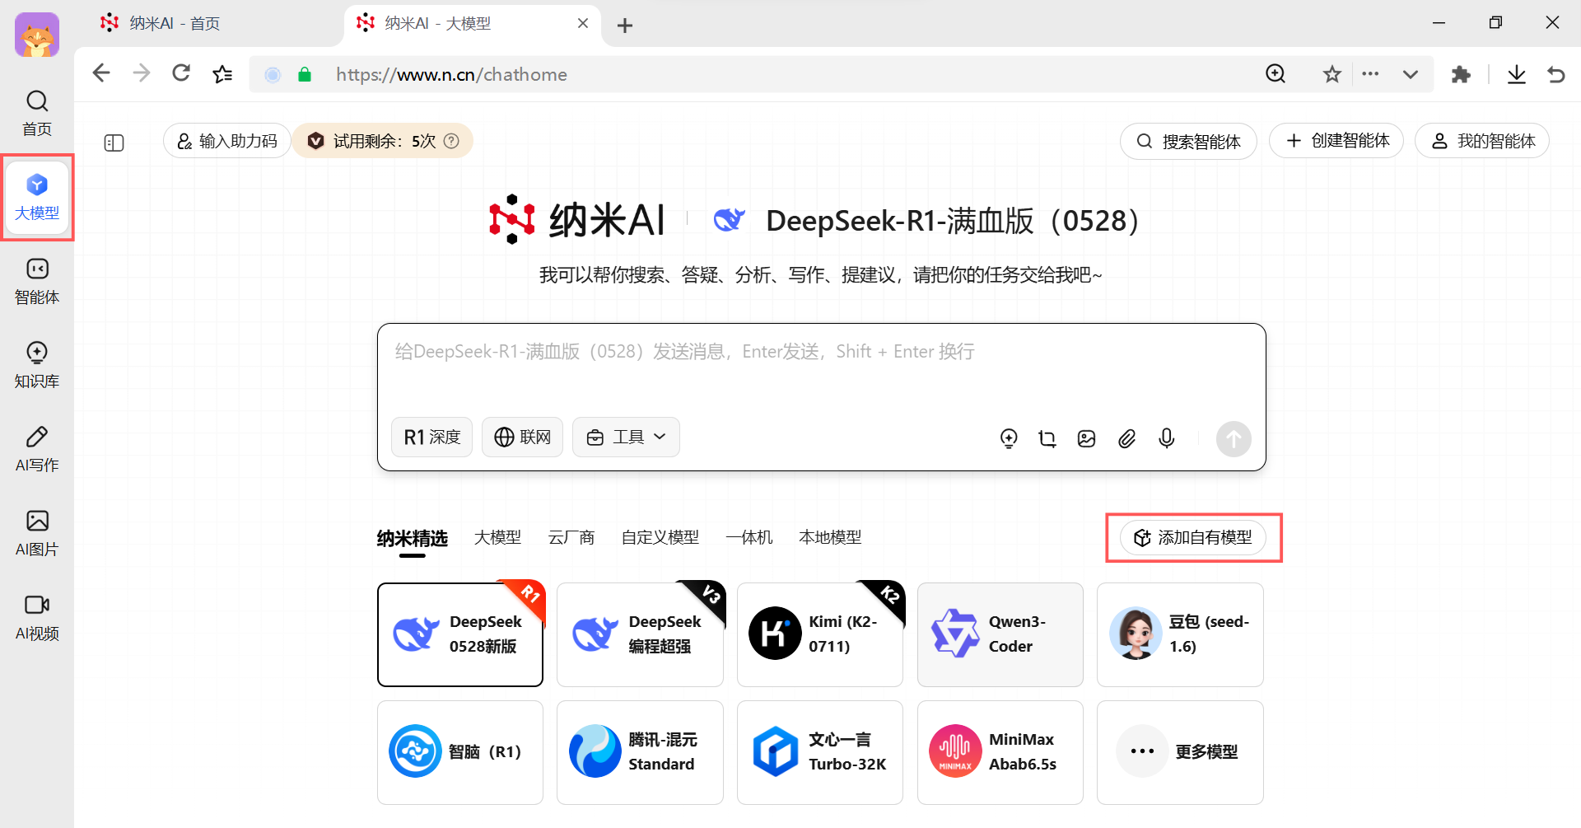This screenshot has height=828, width=1581.
Task: Click the send arrow button
Action: 1233,438
